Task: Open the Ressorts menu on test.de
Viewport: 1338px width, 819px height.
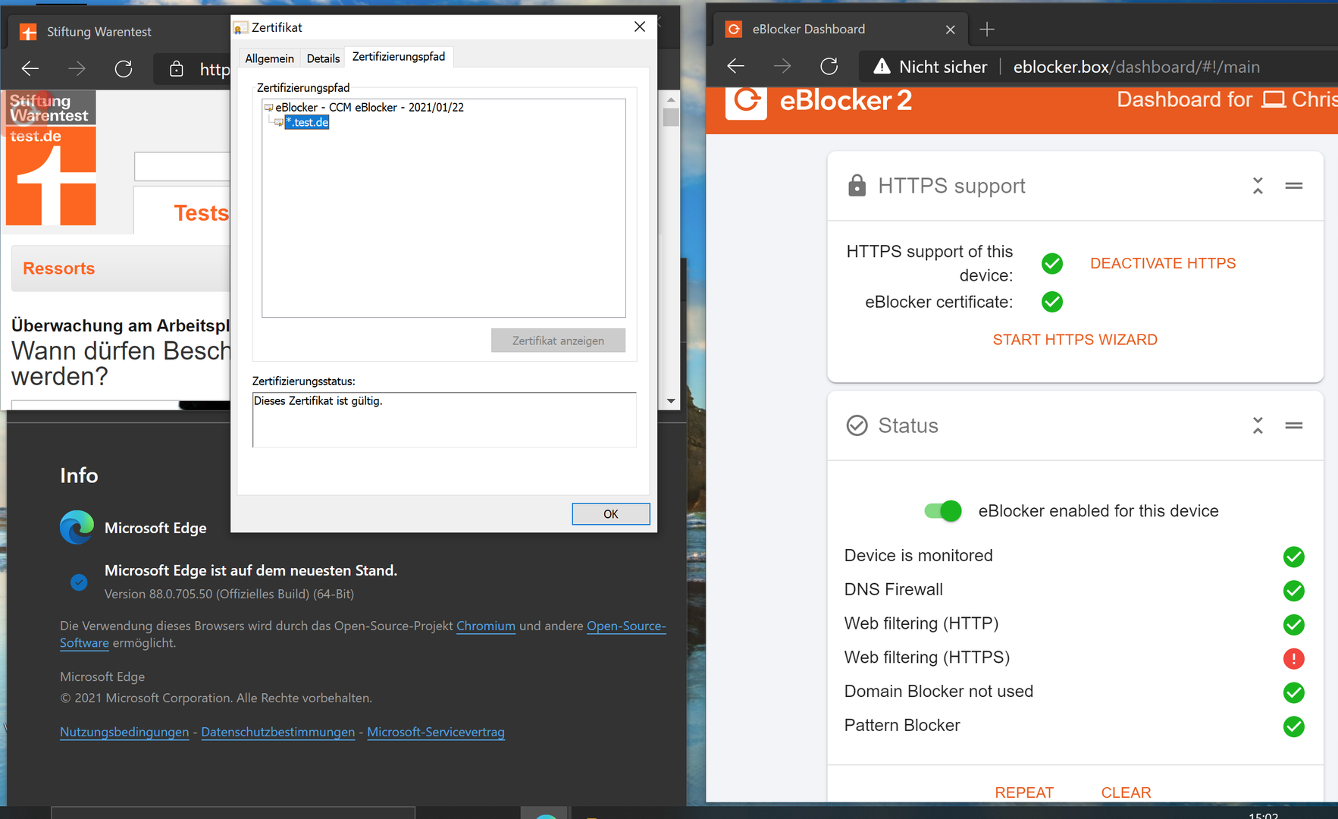Action: click(59, 268)
